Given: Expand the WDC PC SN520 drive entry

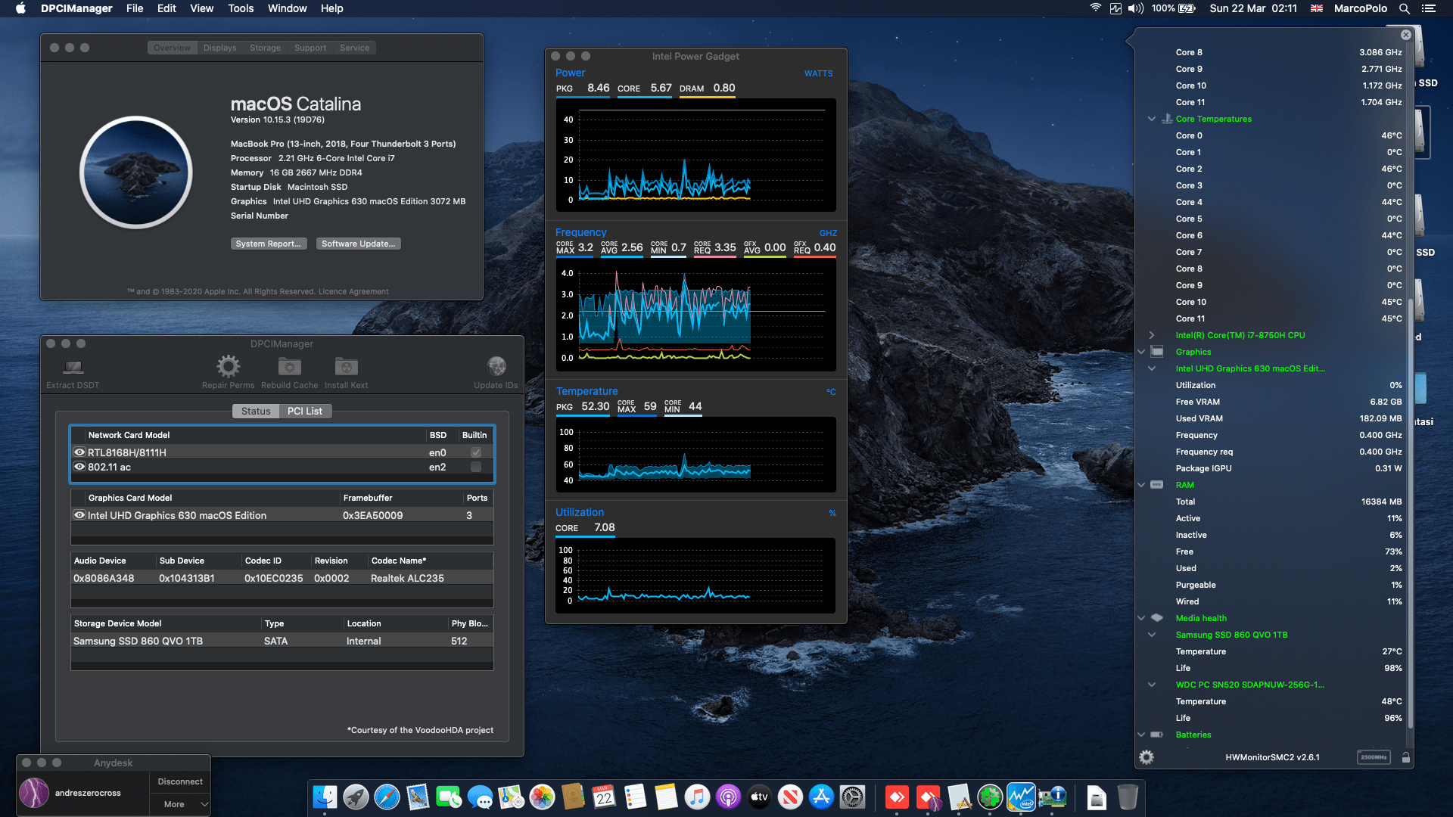Looking at the screenshot, I should 1151,685.
